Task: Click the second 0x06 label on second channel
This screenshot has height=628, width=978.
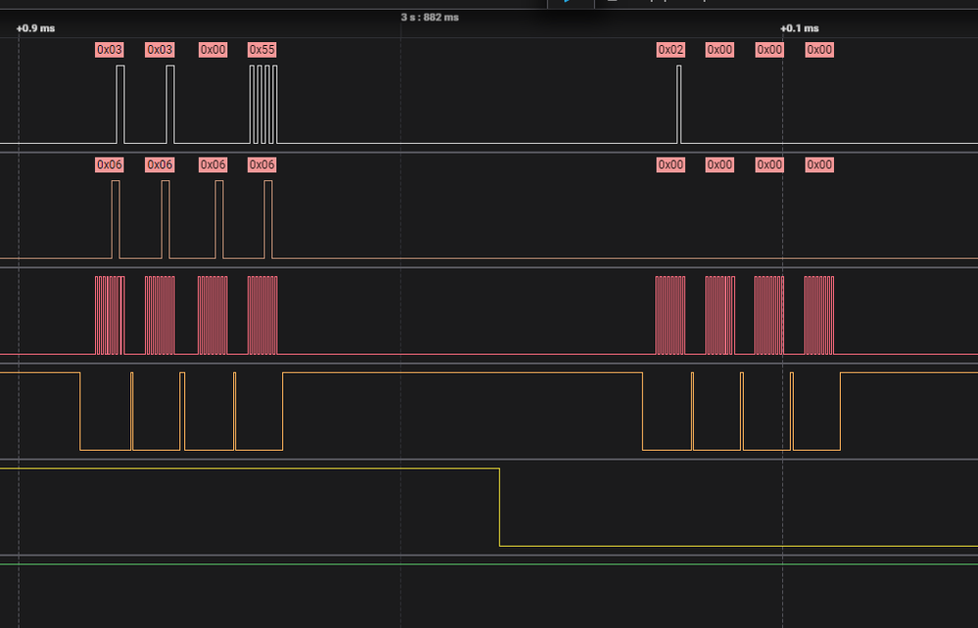Action: click(160, 164)
